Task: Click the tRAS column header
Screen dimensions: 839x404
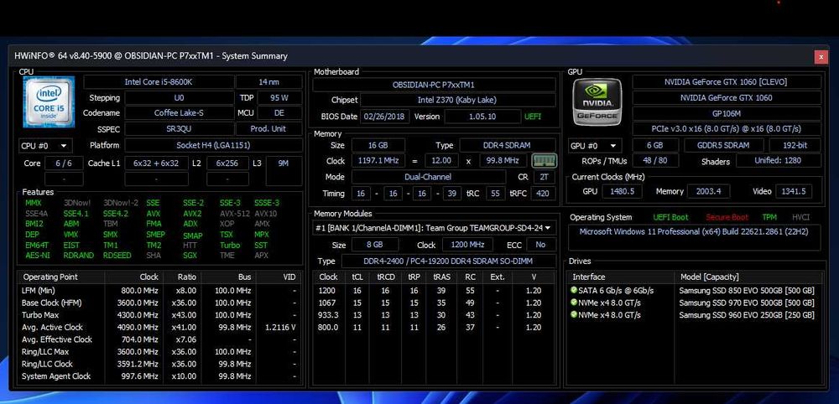Action: coord(441,277)
